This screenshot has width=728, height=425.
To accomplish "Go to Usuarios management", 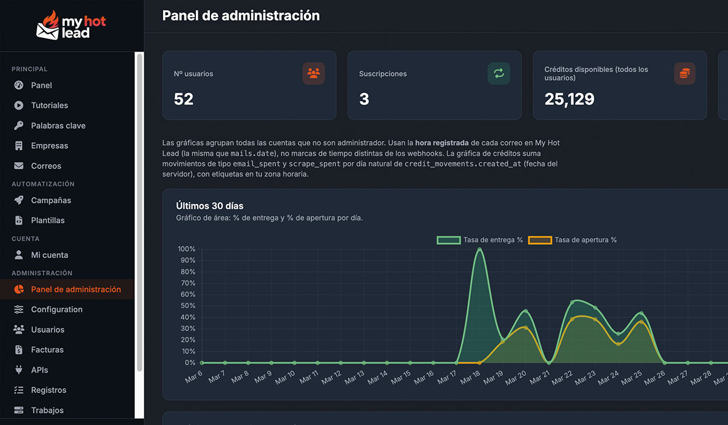I will tap(67, 330).
